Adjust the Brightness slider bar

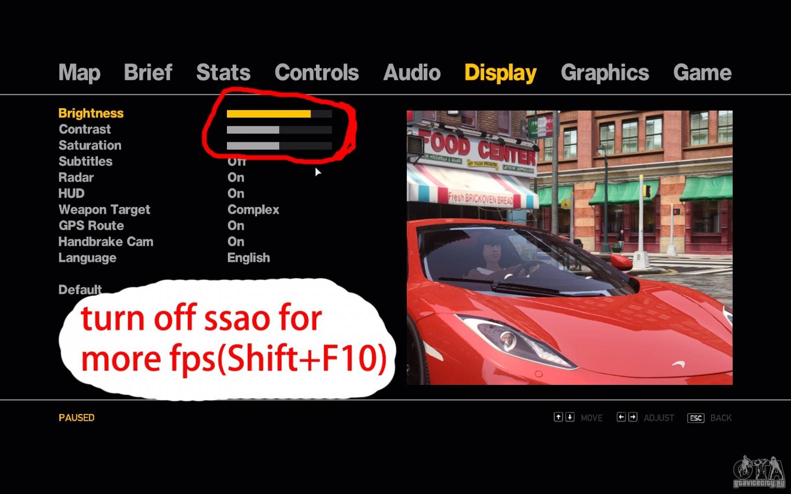[x=279, y=114]
